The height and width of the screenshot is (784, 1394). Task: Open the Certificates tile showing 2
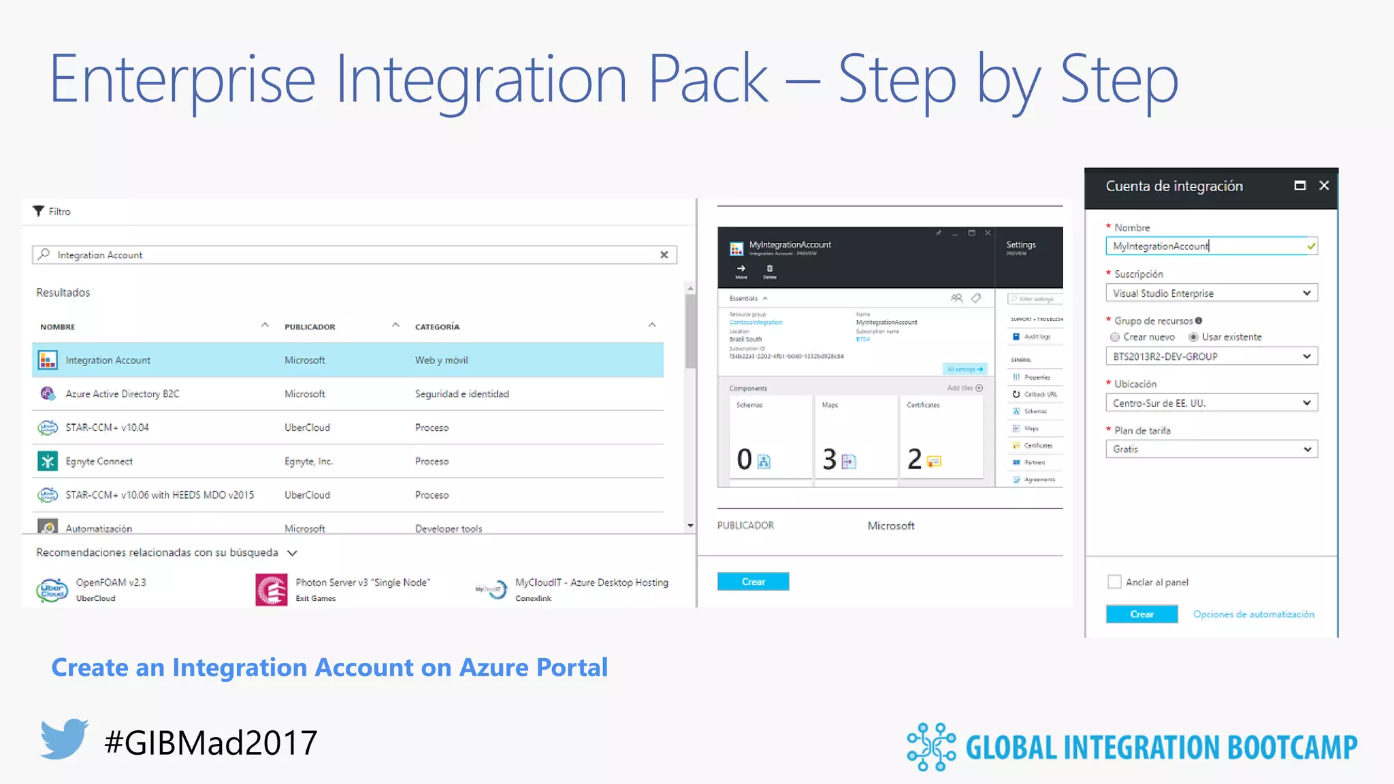(941, 437)
